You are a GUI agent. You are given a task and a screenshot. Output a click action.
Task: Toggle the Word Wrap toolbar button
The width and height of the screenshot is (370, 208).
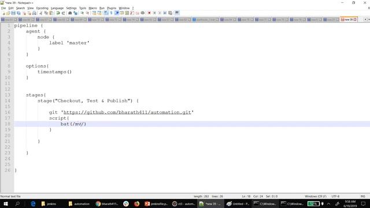106,13
